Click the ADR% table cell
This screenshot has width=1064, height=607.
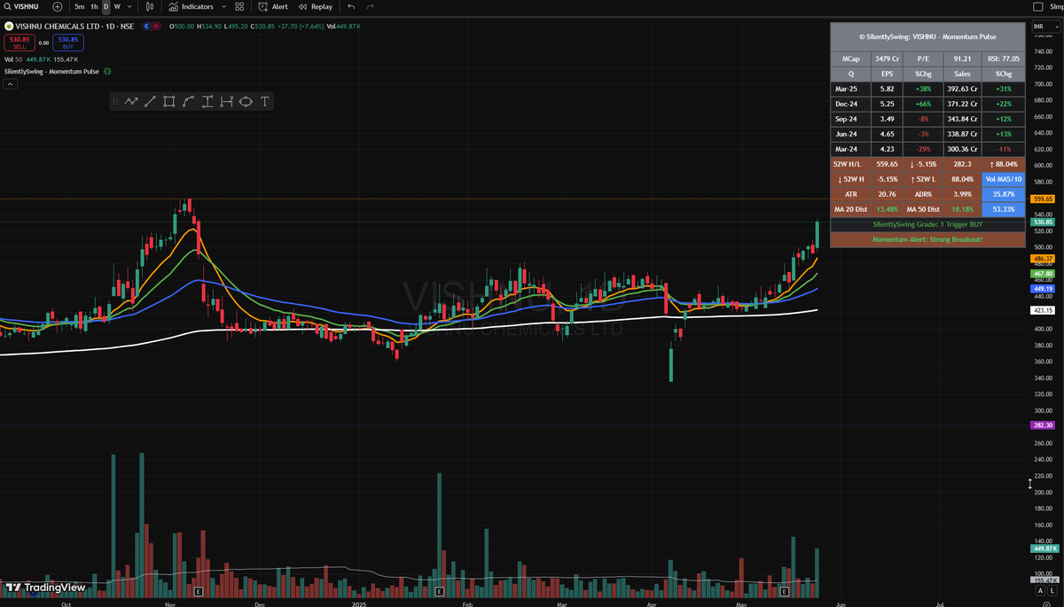click(x=923, y=194)
